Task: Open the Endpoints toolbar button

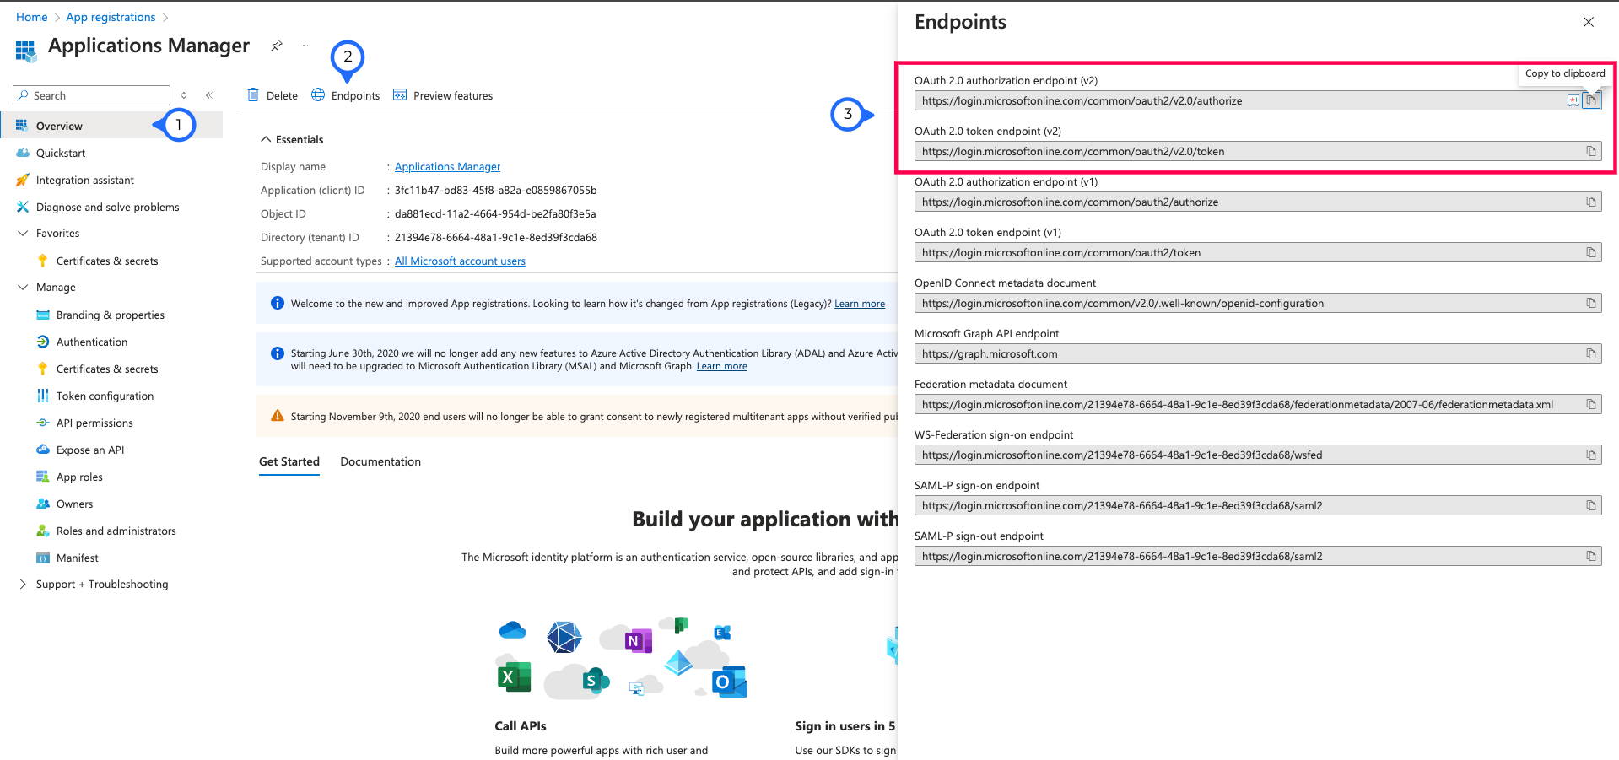Action: 346,95
